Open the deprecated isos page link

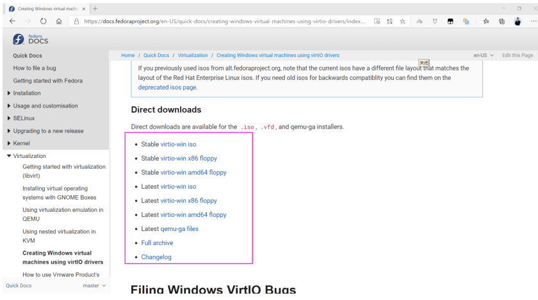pyautogui.click(x=167, y=88)
